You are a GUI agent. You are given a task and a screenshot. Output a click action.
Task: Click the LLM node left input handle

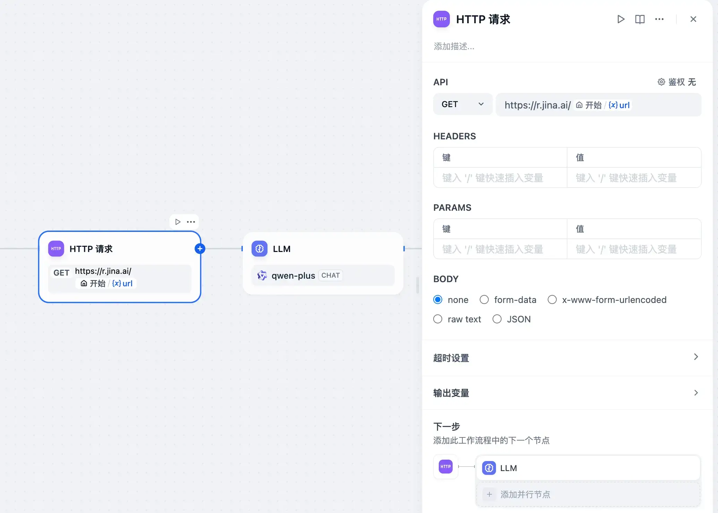[242, 249]
